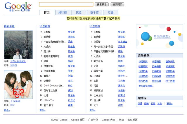The width and height of the screenshot is (187, 124).
Task: Open the BY2 Twins album cover thumbnail
Action: 18,85
